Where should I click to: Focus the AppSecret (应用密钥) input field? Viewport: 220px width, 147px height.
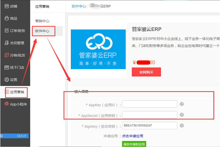click(x=149, y=115)
